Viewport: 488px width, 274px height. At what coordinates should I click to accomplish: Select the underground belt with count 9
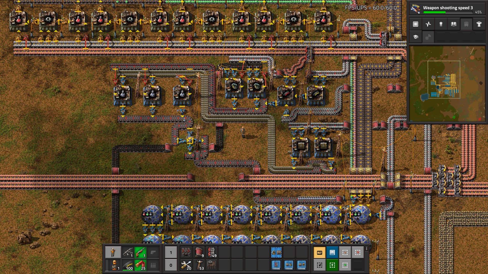click(199, 252)
